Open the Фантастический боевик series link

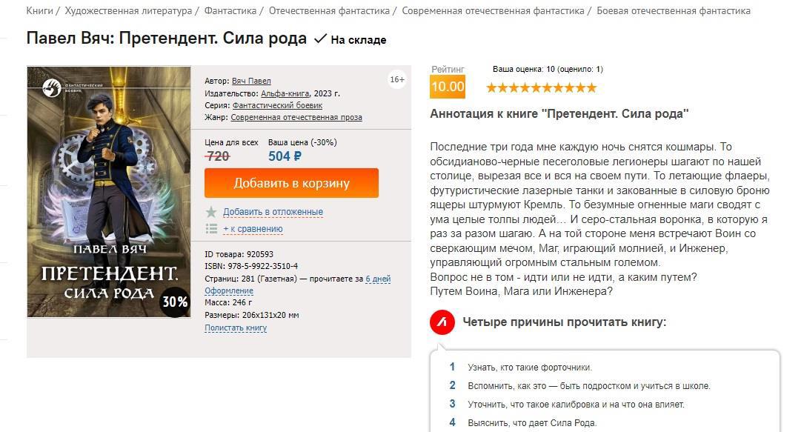(277, 105)
